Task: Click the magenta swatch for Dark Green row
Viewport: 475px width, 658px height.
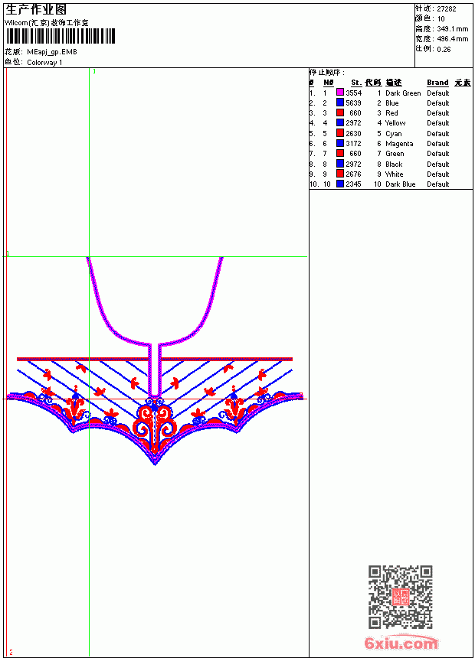Action: pyautogui.click(x=340, y=93)
